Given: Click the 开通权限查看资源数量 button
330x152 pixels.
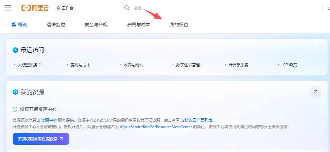Looking at the screenshot, I should (41, 139).
